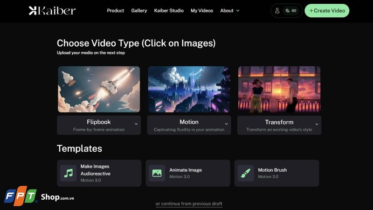
Task: Click the Create Video button
Action: coord(327,11)
